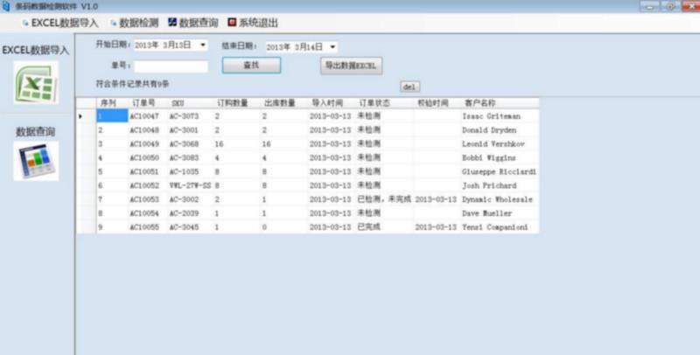700x355 pixels.
Task: Expand the 结束日期 date dropdown
Action: pos(333,46)
